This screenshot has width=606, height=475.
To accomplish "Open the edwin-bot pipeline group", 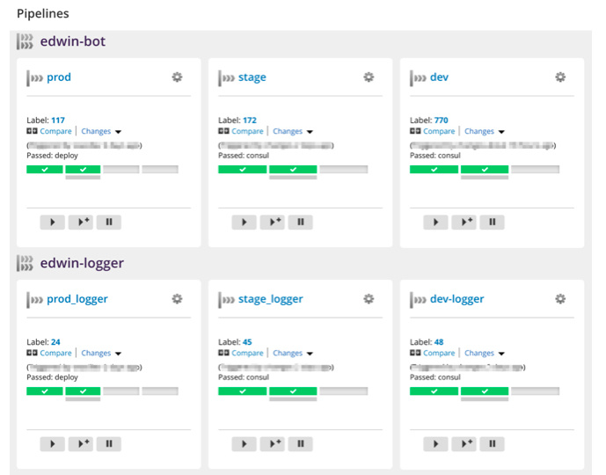I will (73, 41).
